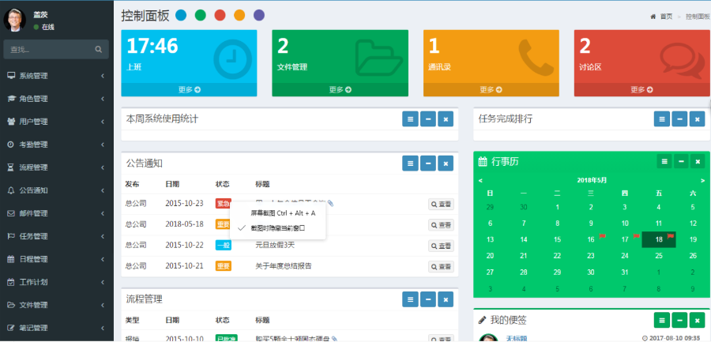Click the 首页 home breadcrumb icon

coord(653,17)
